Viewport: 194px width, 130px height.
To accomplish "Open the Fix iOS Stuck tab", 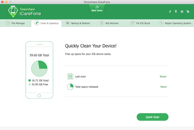I will tap(140, 23).
